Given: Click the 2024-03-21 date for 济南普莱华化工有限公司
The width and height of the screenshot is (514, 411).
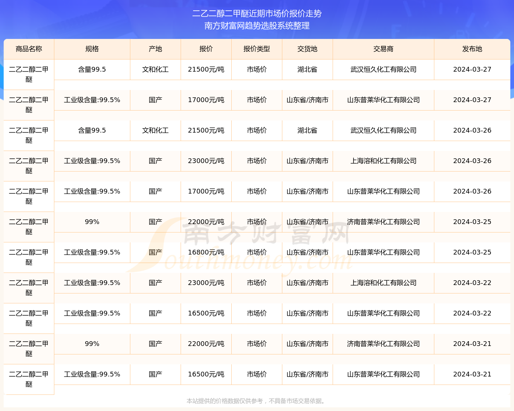Looking at the screenshot, I should (472, 344).
